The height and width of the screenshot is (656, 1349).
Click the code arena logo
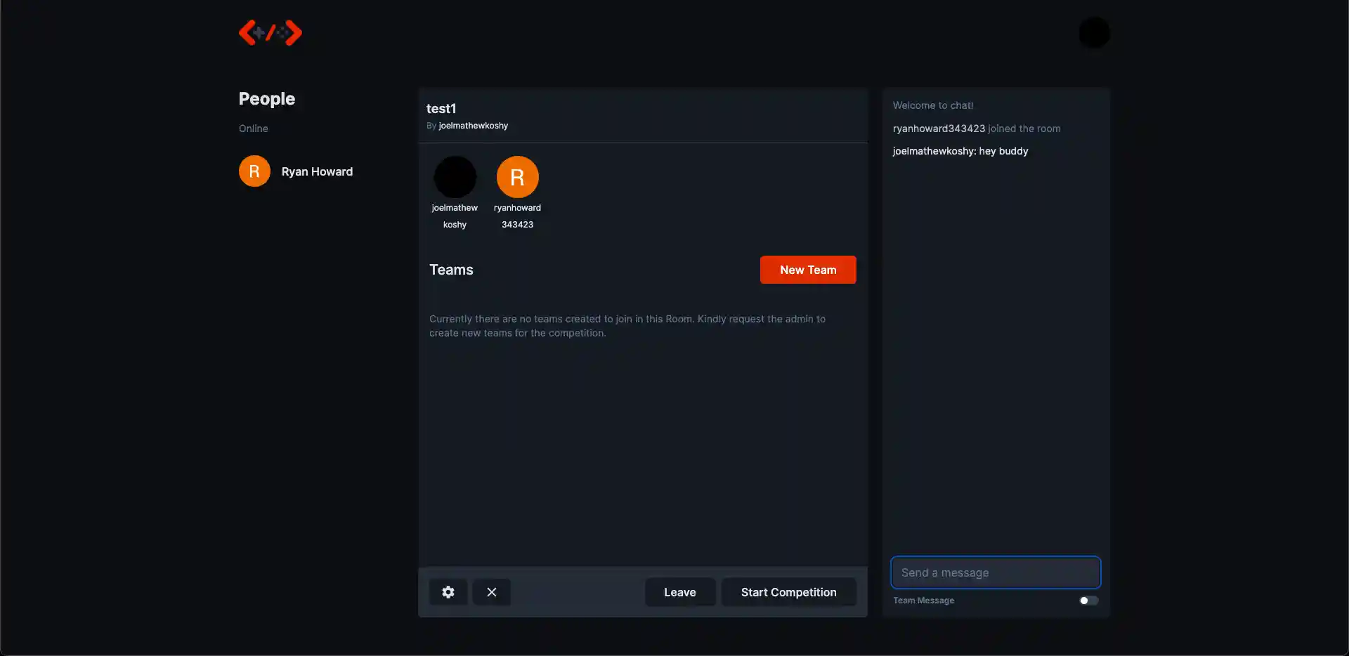click(x=271, y=33)
